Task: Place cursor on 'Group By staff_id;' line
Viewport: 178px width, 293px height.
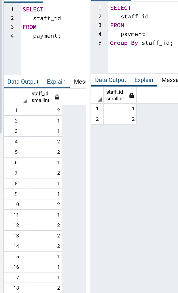Action: click(141, 43)
